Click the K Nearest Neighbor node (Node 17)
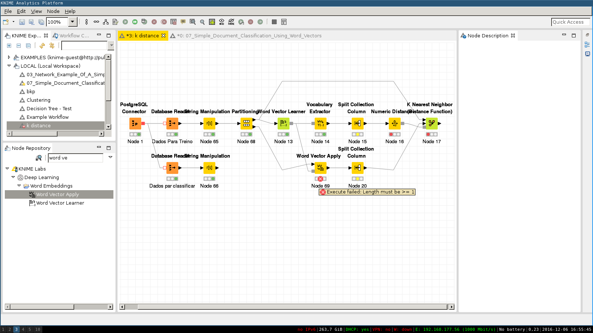This screenshot has width=593, height=333. (x=431, y=123)
